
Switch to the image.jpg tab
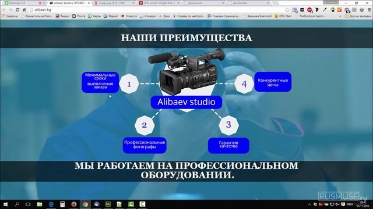(114, 3)
